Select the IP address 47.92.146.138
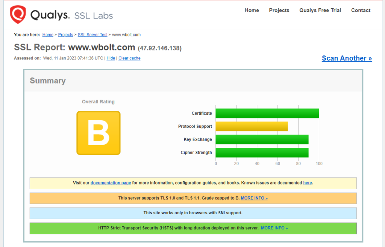The width and height of the screenshot is (385, 247). coord(159,48)
